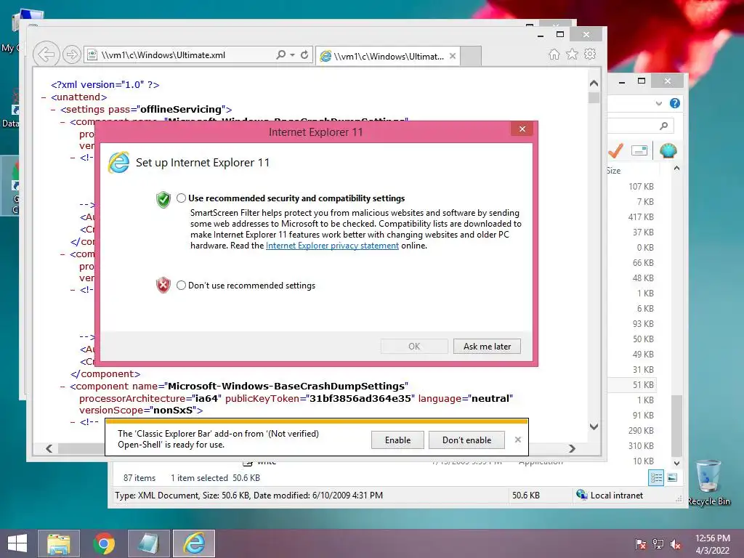Switch Explorer to details view icon
This screenshot has width=744, height=558.
(656, 477)
